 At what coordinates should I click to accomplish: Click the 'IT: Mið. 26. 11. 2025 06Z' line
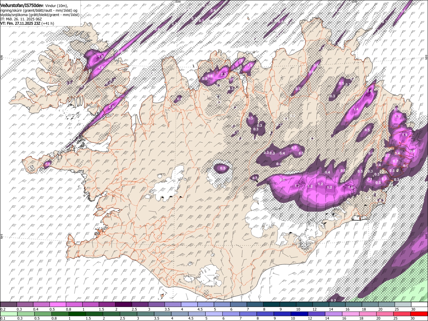[21, 19]
